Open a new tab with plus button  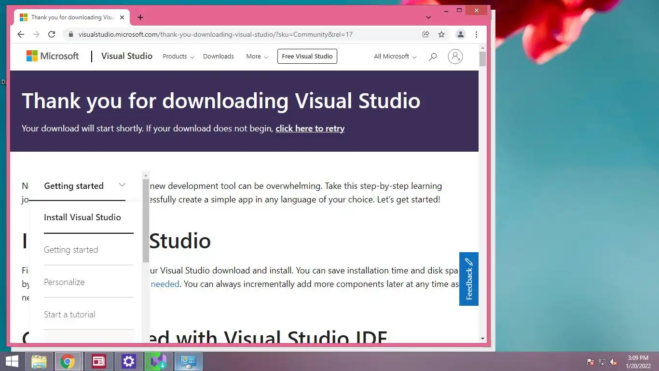coord(140,17)
